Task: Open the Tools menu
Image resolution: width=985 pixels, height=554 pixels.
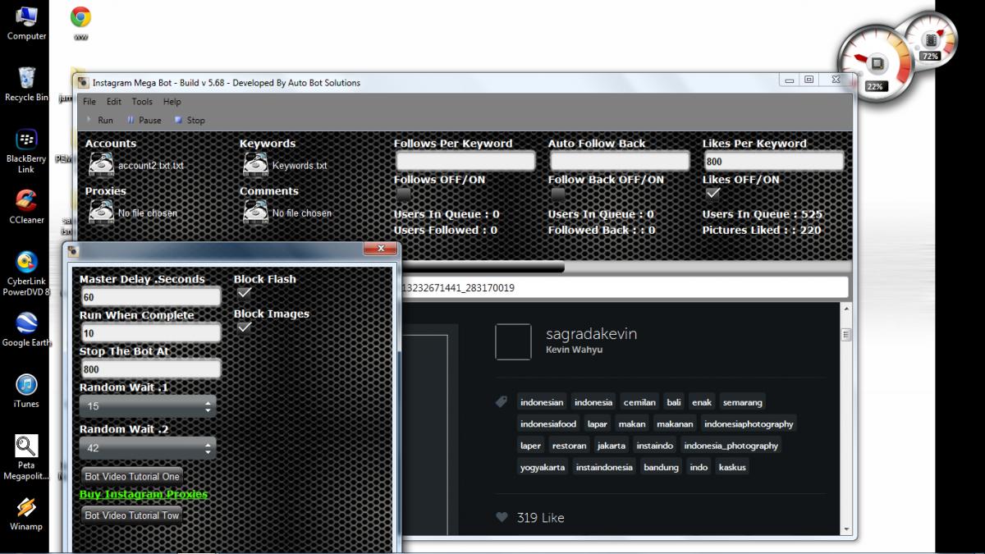Action: point(142,102)
